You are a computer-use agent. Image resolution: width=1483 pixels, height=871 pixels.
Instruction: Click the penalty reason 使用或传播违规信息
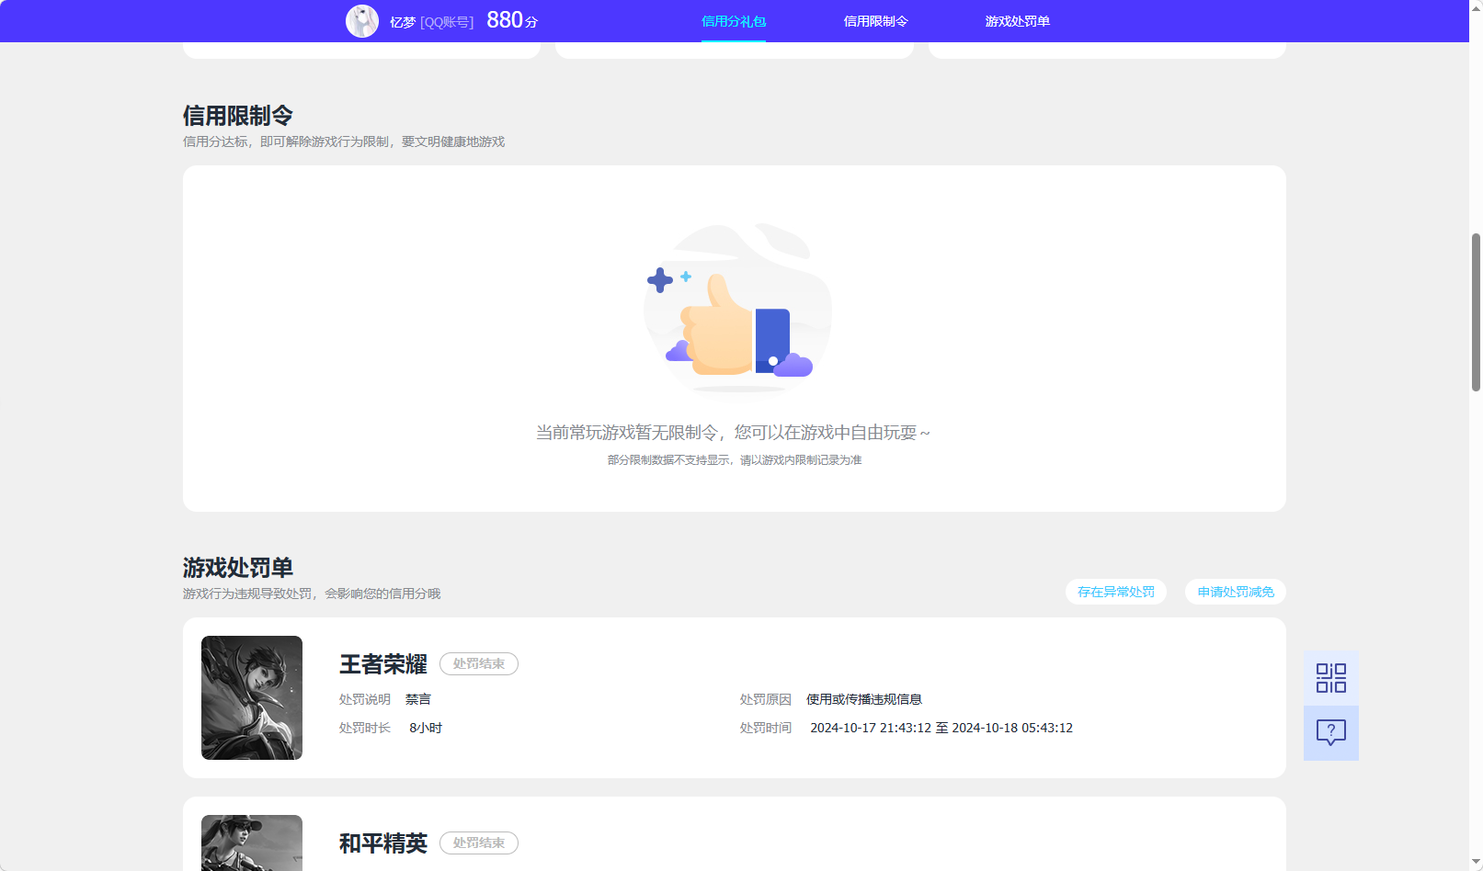pos(864,699)
